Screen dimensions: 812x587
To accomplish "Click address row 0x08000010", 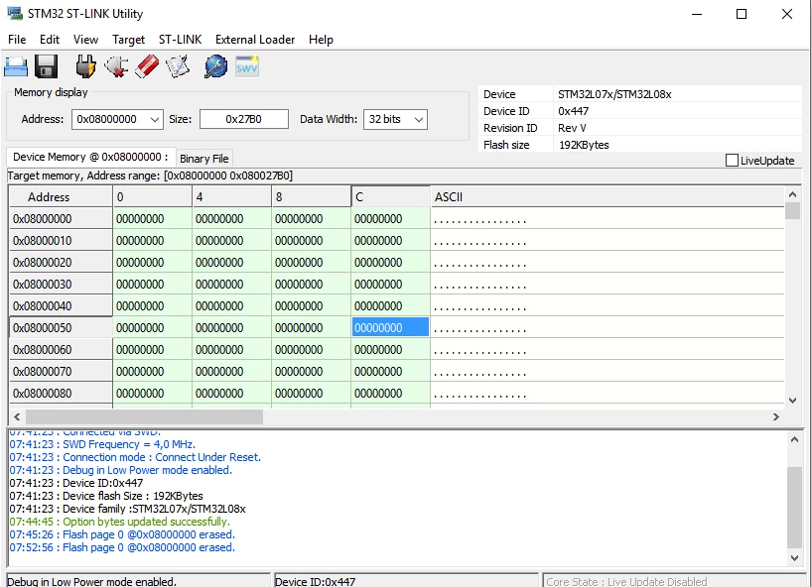I will [61, 241].
